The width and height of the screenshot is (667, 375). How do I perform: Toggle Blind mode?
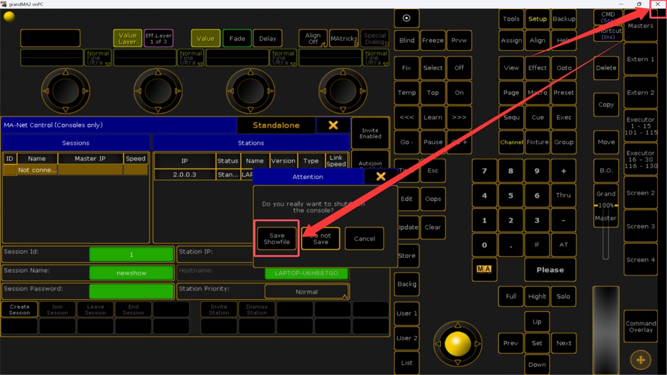point(406,41)
